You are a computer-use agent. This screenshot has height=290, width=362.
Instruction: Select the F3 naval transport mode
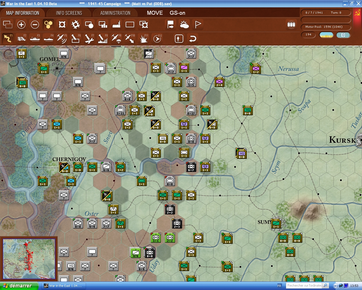(x=35, y=39)
